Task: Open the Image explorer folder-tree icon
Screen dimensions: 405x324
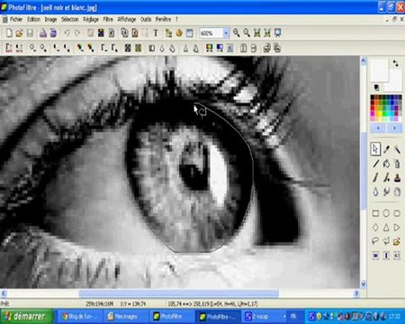Action: coord(168,32)
